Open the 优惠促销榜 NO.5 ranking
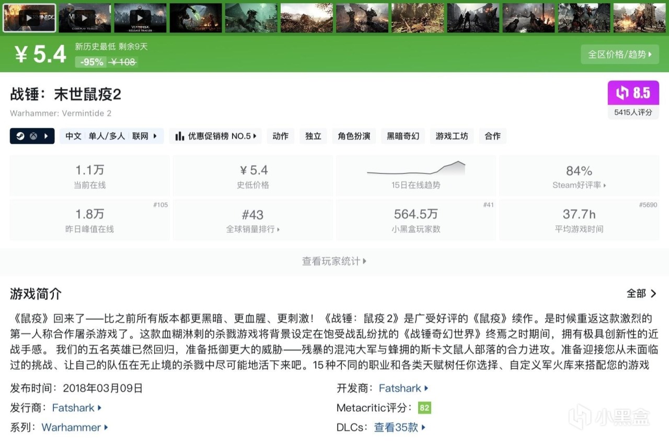This screenshot has height=441, width=669. (215, 136)
